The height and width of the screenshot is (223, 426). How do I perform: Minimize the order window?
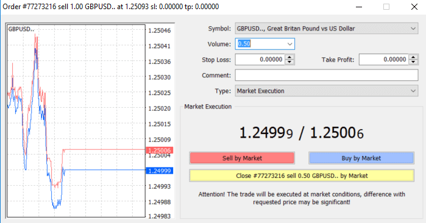click(359, 7)
